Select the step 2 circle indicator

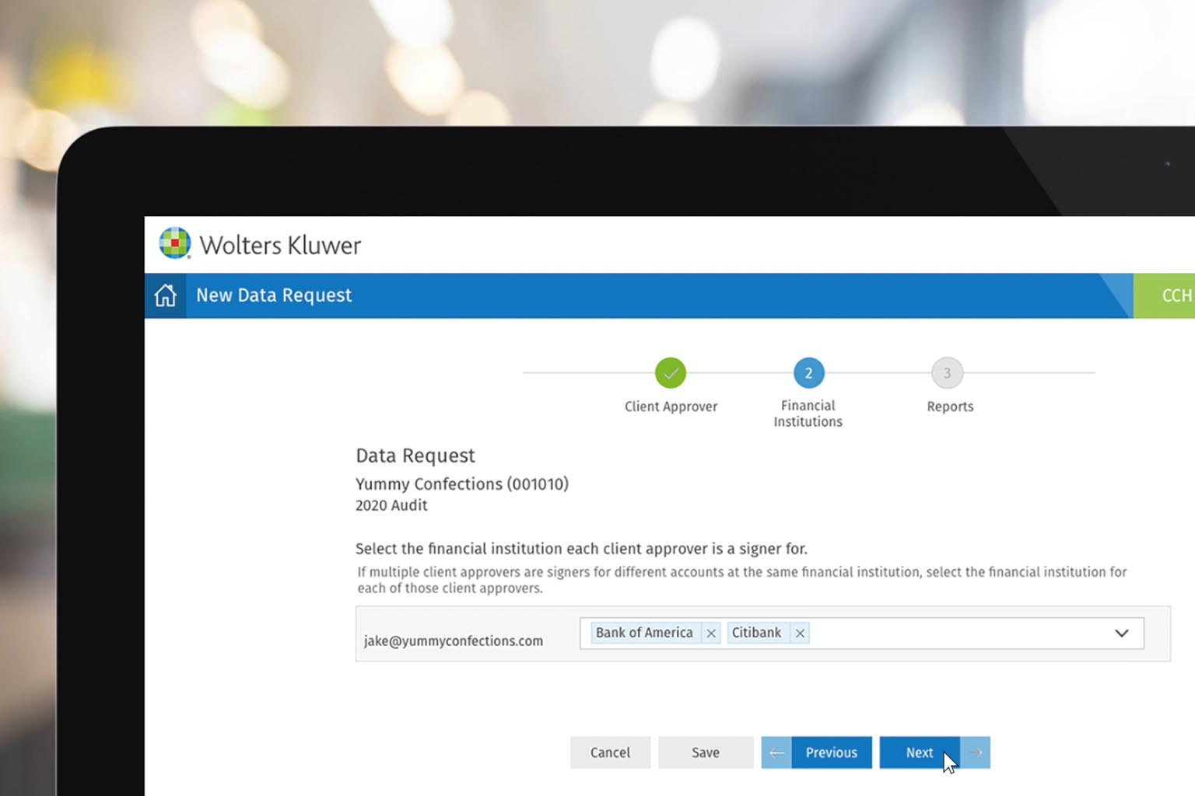coord(808,373)
